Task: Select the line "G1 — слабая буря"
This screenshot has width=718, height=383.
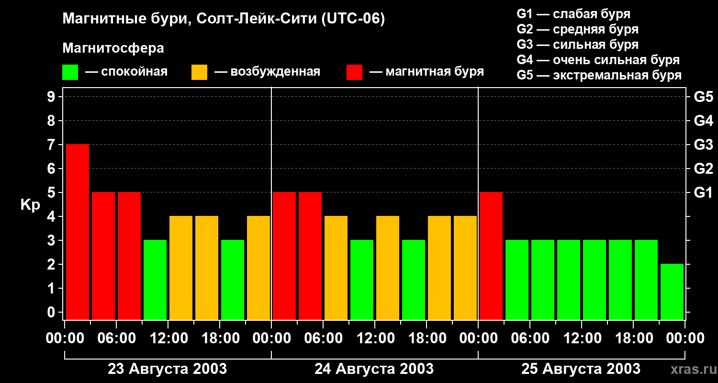Action: click(573, 14)
